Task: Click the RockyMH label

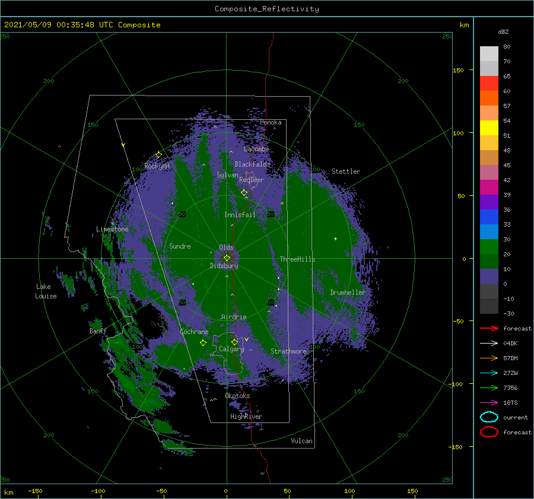Action: point(157,166)
